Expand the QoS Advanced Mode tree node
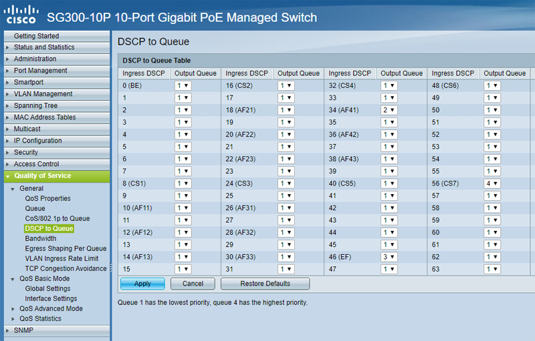The height and width of the screenshot is (341, 535). 13,309
